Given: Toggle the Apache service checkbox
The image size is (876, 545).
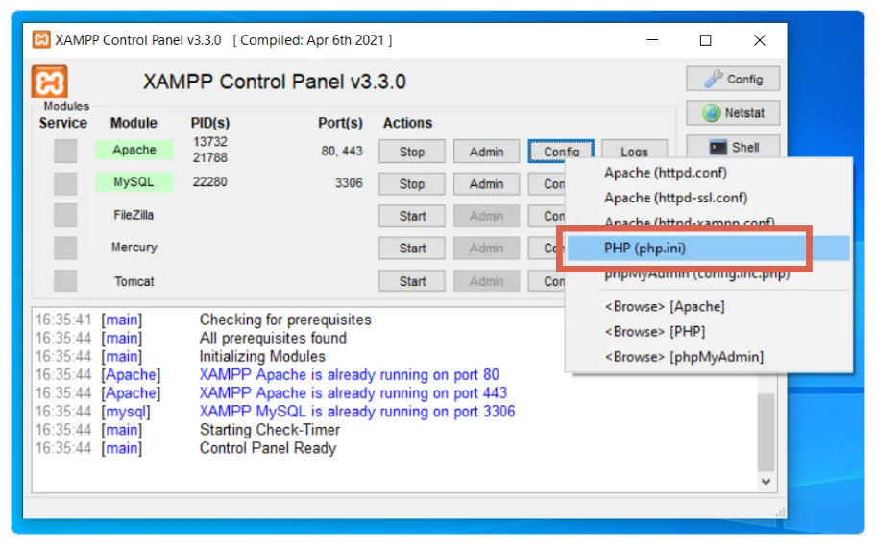Looking at the screenshot, I should 65,151.
